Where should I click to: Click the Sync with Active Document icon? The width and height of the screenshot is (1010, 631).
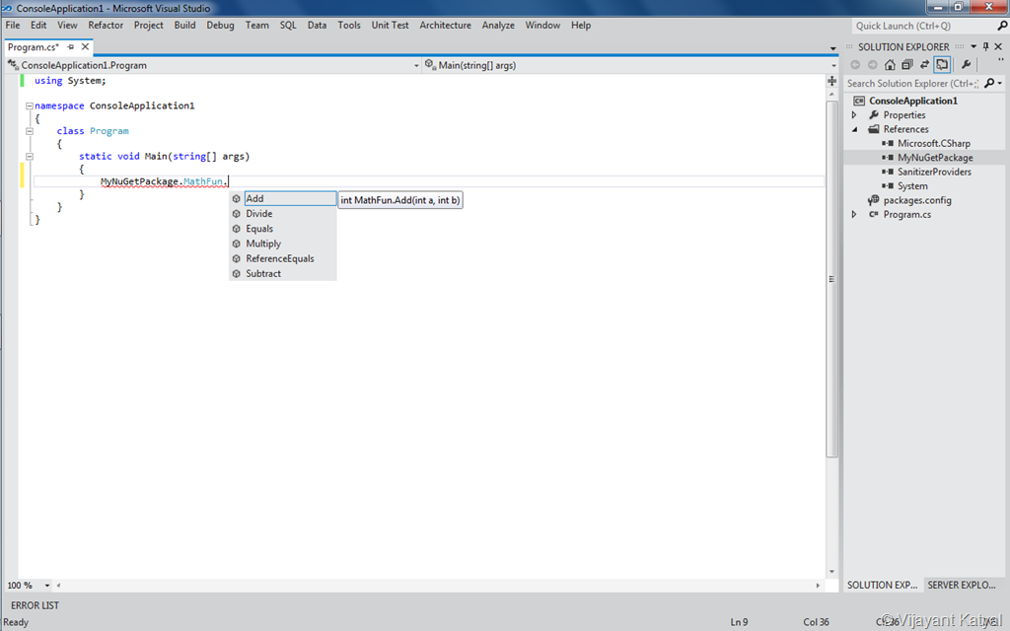[x=924, y=64]
